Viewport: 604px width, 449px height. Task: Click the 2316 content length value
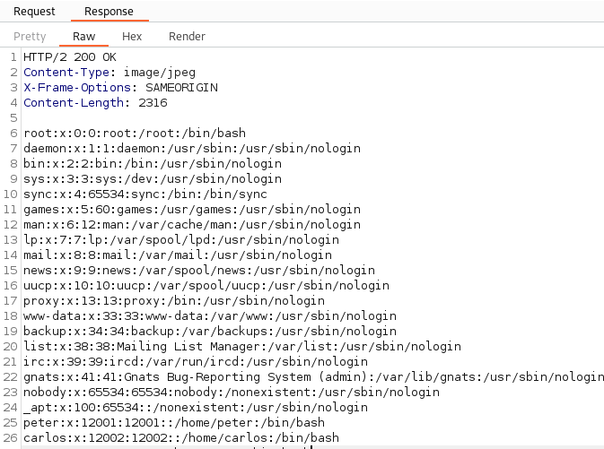point(153,103)
